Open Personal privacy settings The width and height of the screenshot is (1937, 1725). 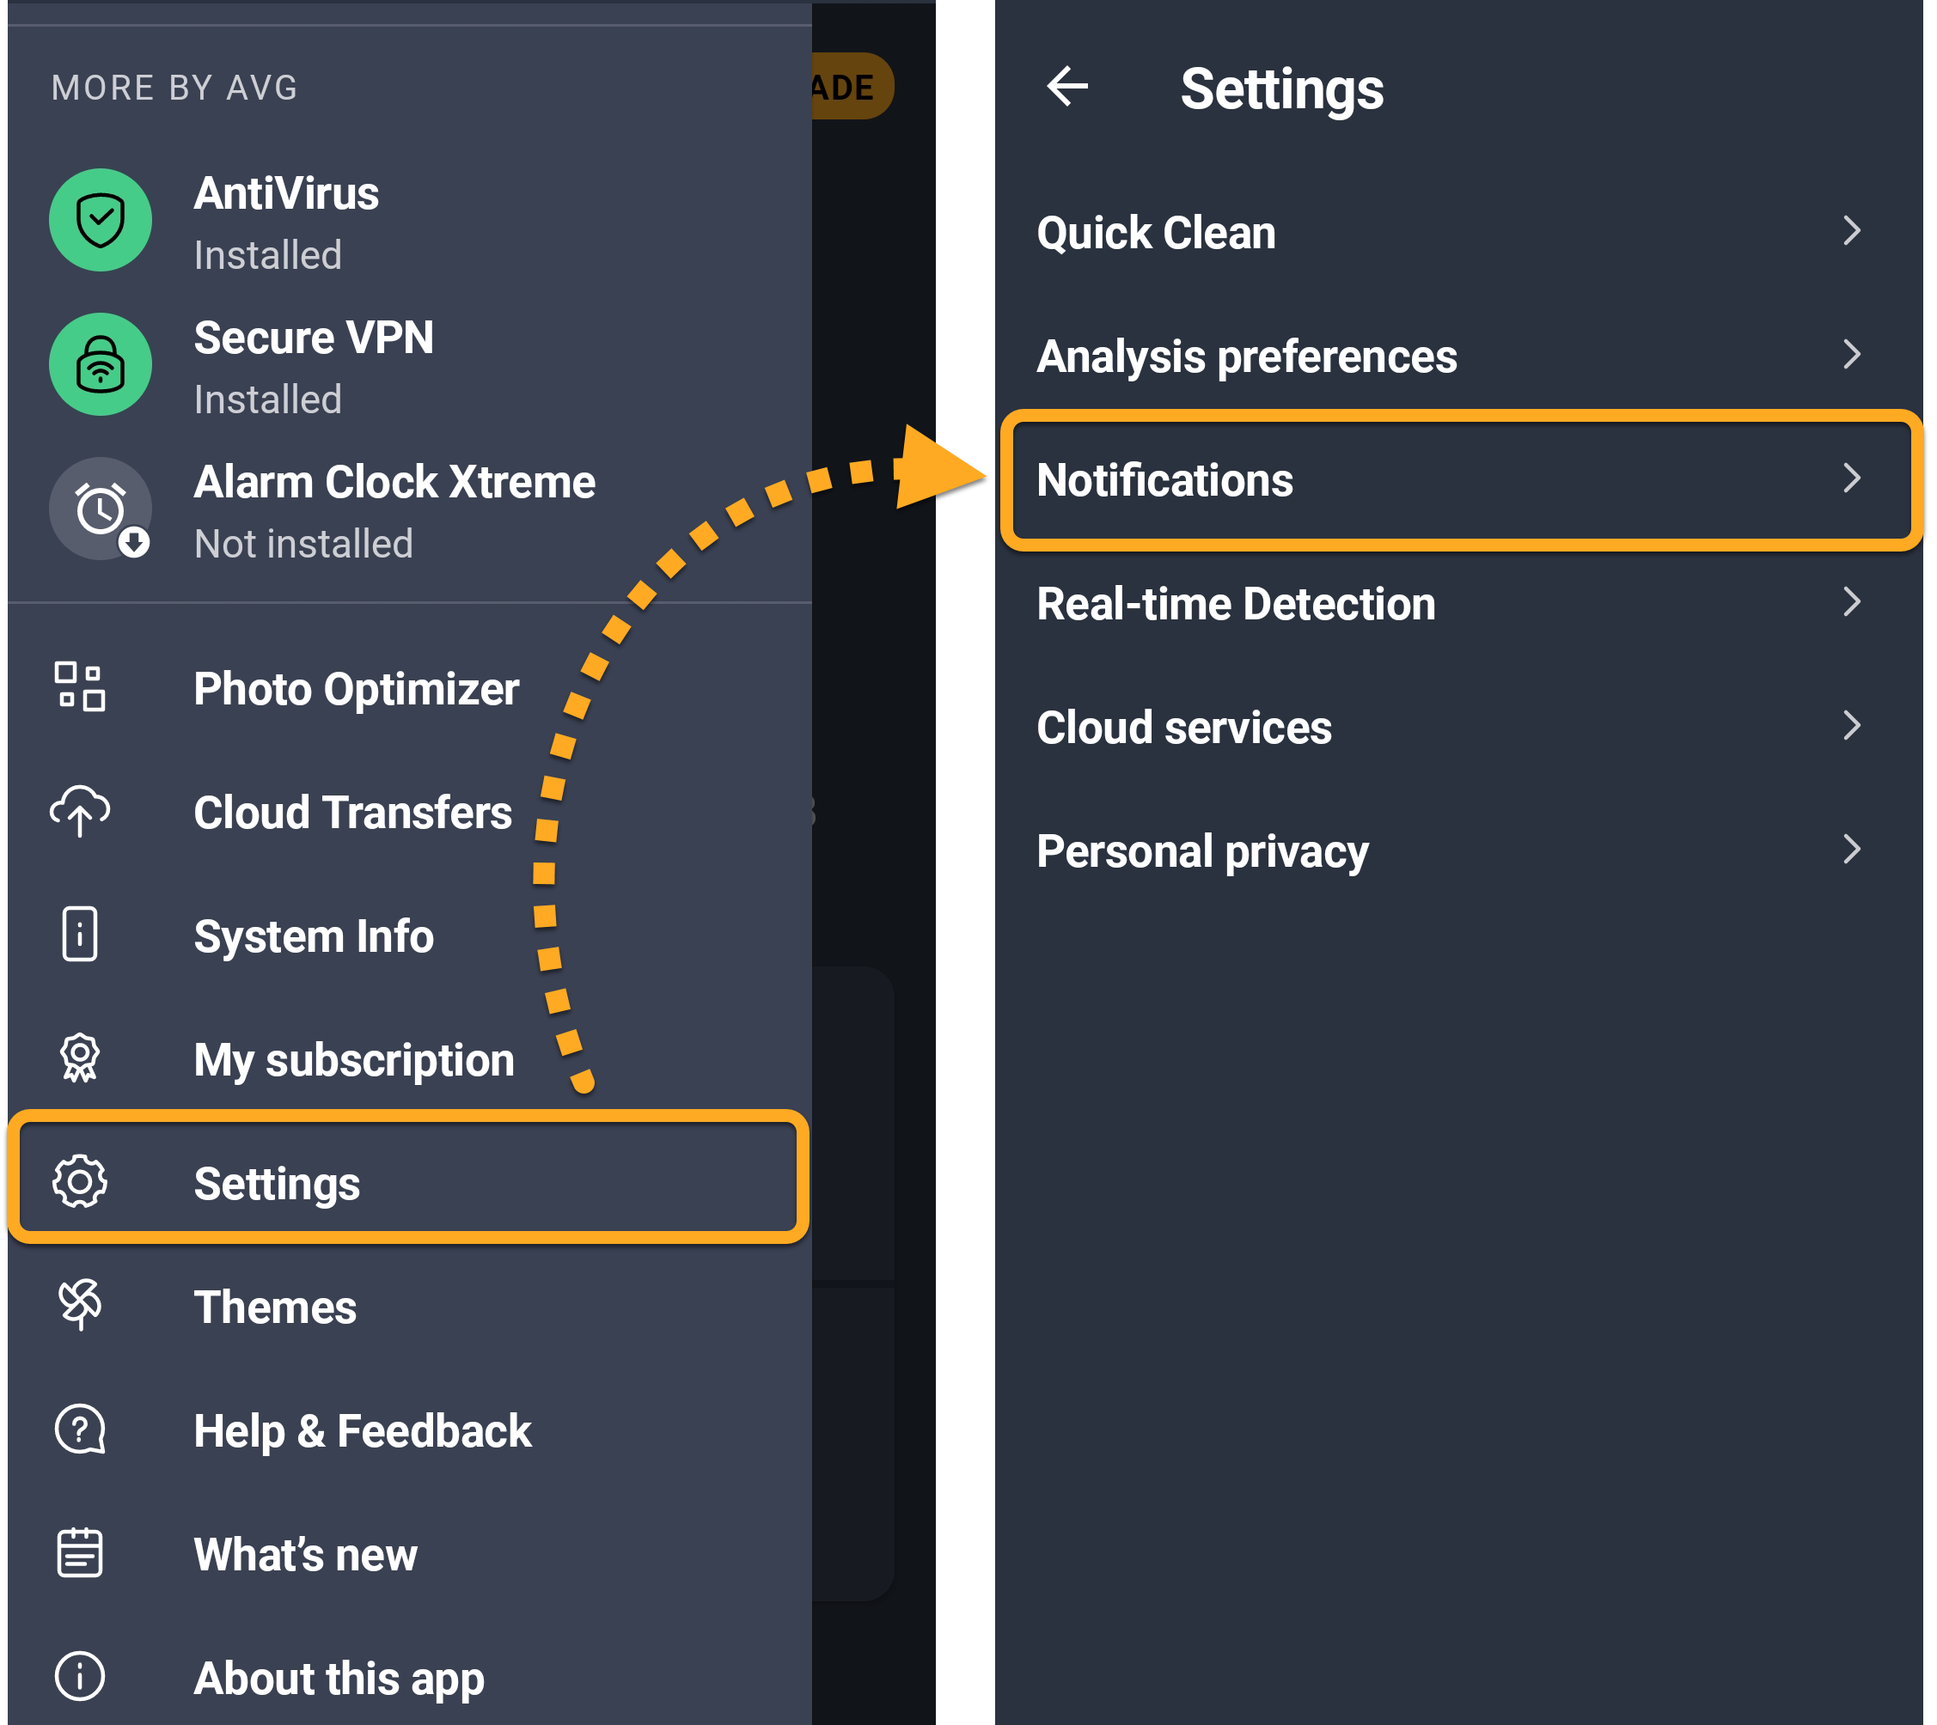[x=1202, y=851]
